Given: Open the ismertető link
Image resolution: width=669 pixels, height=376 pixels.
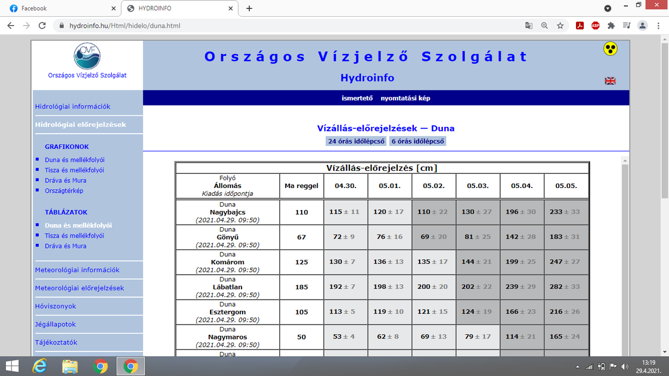Looking at the screenshot, I should [357, 98].
